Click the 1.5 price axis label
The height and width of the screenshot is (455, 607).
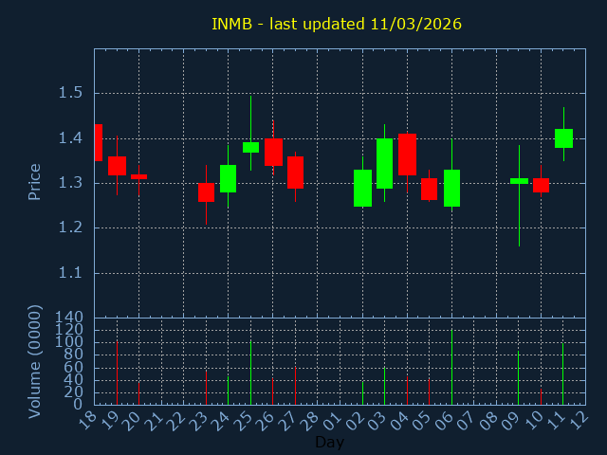click(70, 93)
